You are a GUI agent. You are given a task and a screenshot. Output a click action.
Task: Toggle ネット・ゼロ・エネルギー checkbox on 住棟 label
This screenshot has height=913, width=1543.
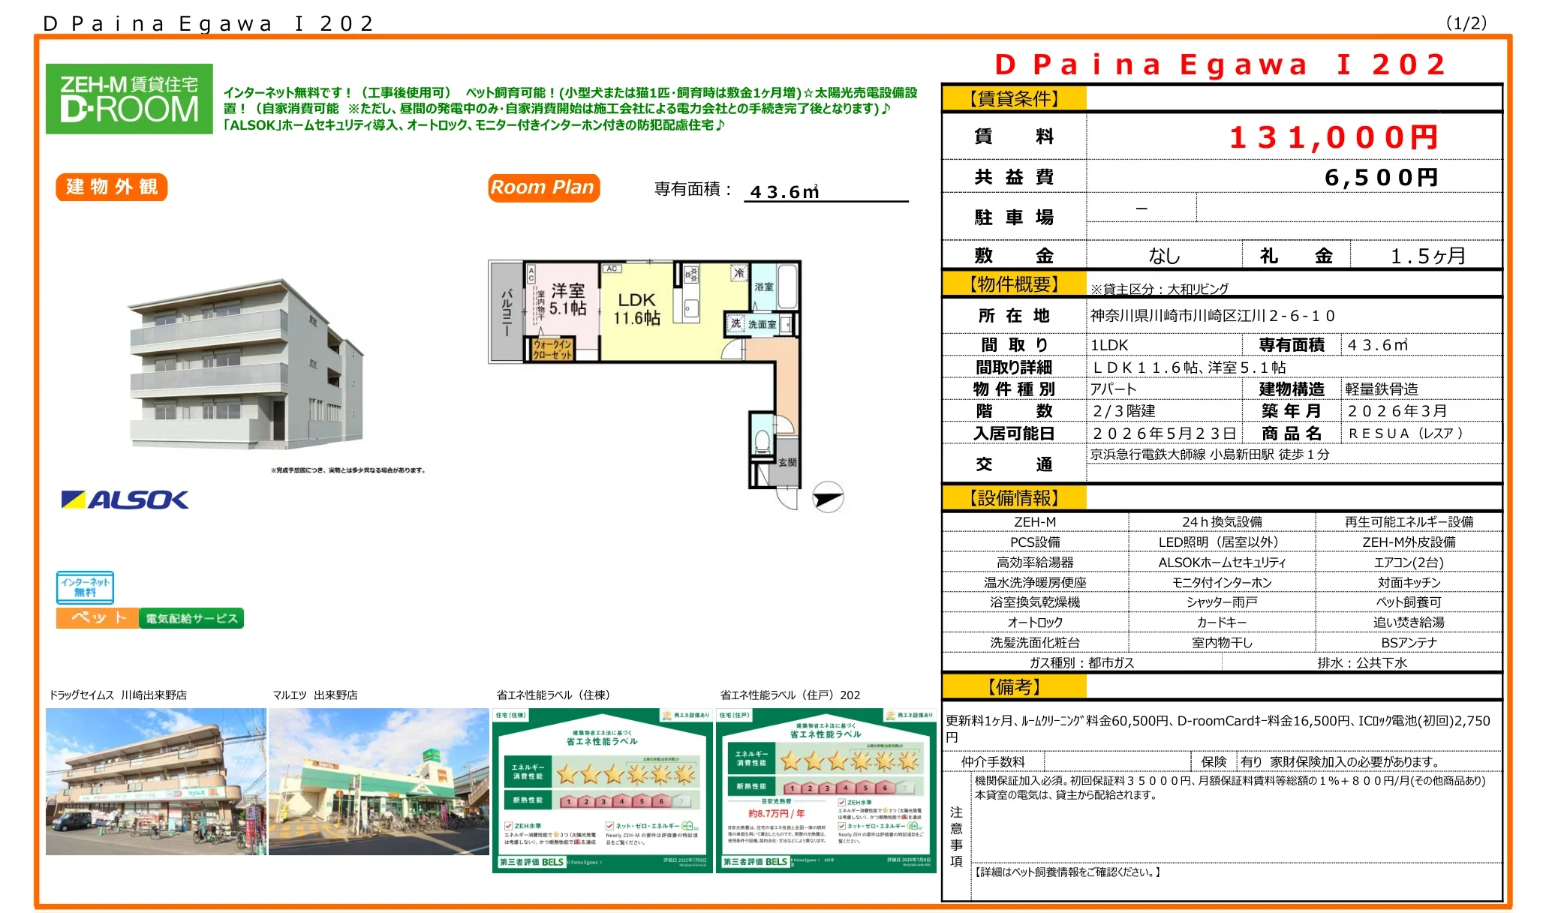click(x=609, y=826)
